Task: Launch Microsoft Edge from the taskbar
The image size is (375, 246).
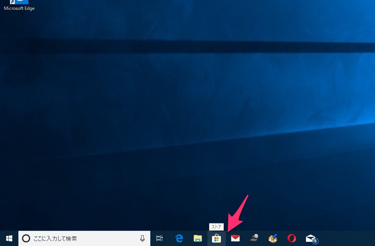Action: click(x=179, y=238)
